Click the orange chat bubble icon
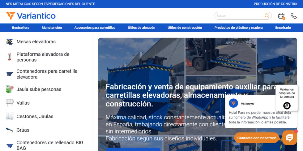The image size is (303, 151). [x=289, y=137]
